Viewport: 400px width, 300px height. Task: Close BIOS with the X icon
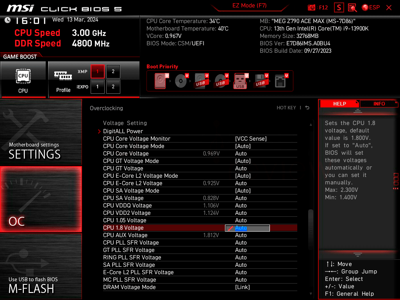[389, 8]
